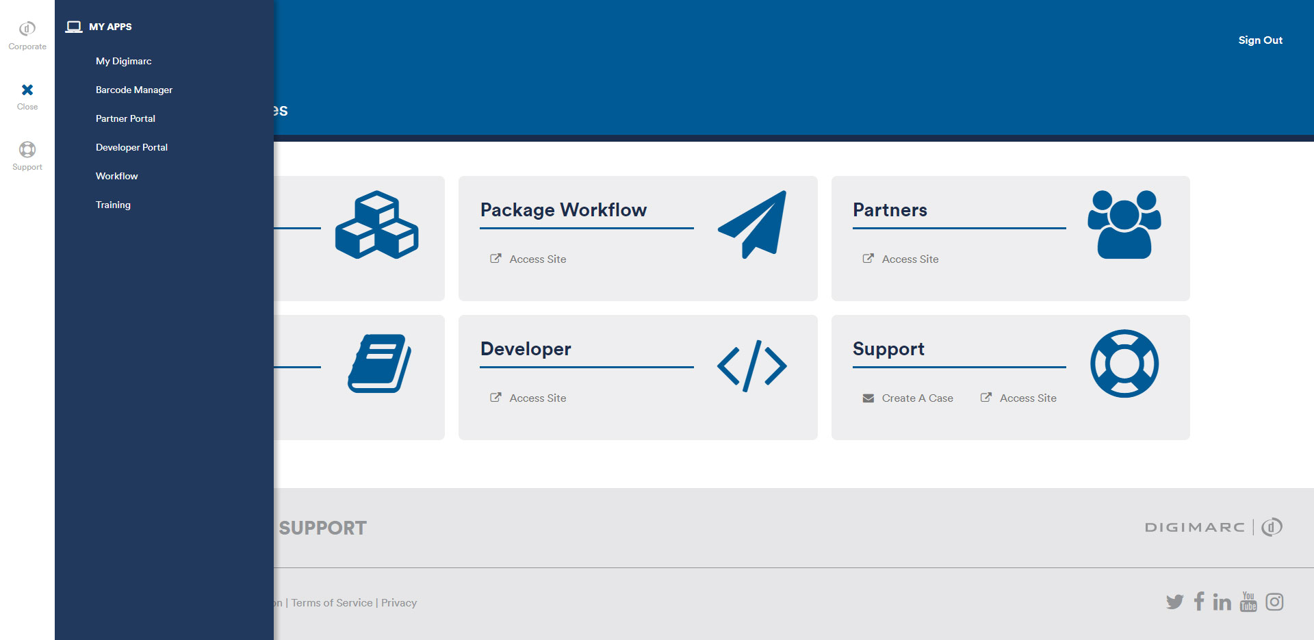Screen dimensions: 1314x640
Task: Click the My Apps laptop icon
Action: click(x=74, y=27)
